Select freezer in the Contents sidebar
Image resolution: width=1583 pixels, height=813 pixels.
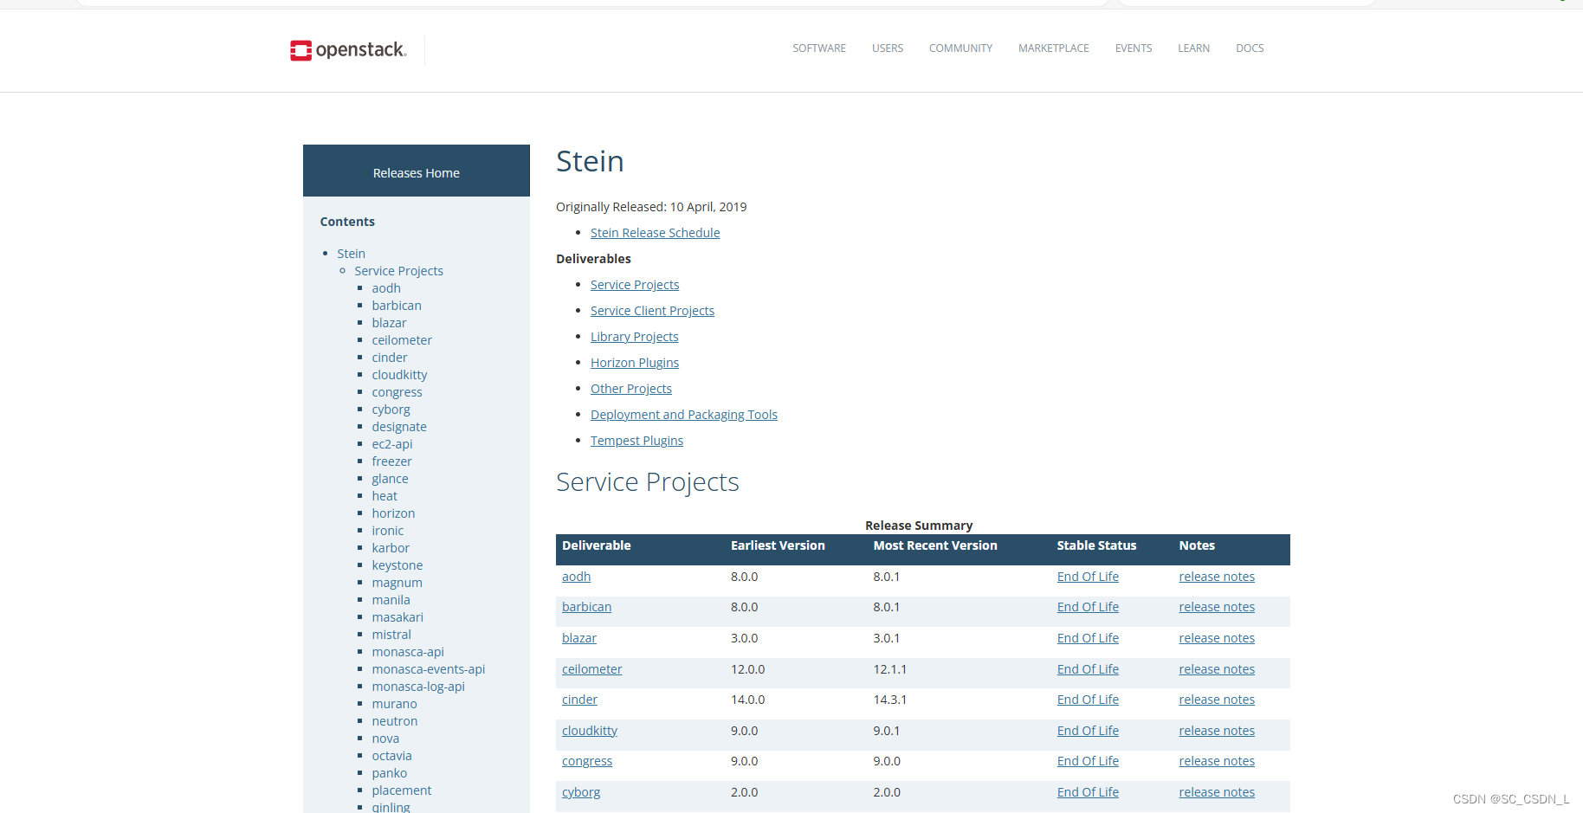[x=392, y=461]
